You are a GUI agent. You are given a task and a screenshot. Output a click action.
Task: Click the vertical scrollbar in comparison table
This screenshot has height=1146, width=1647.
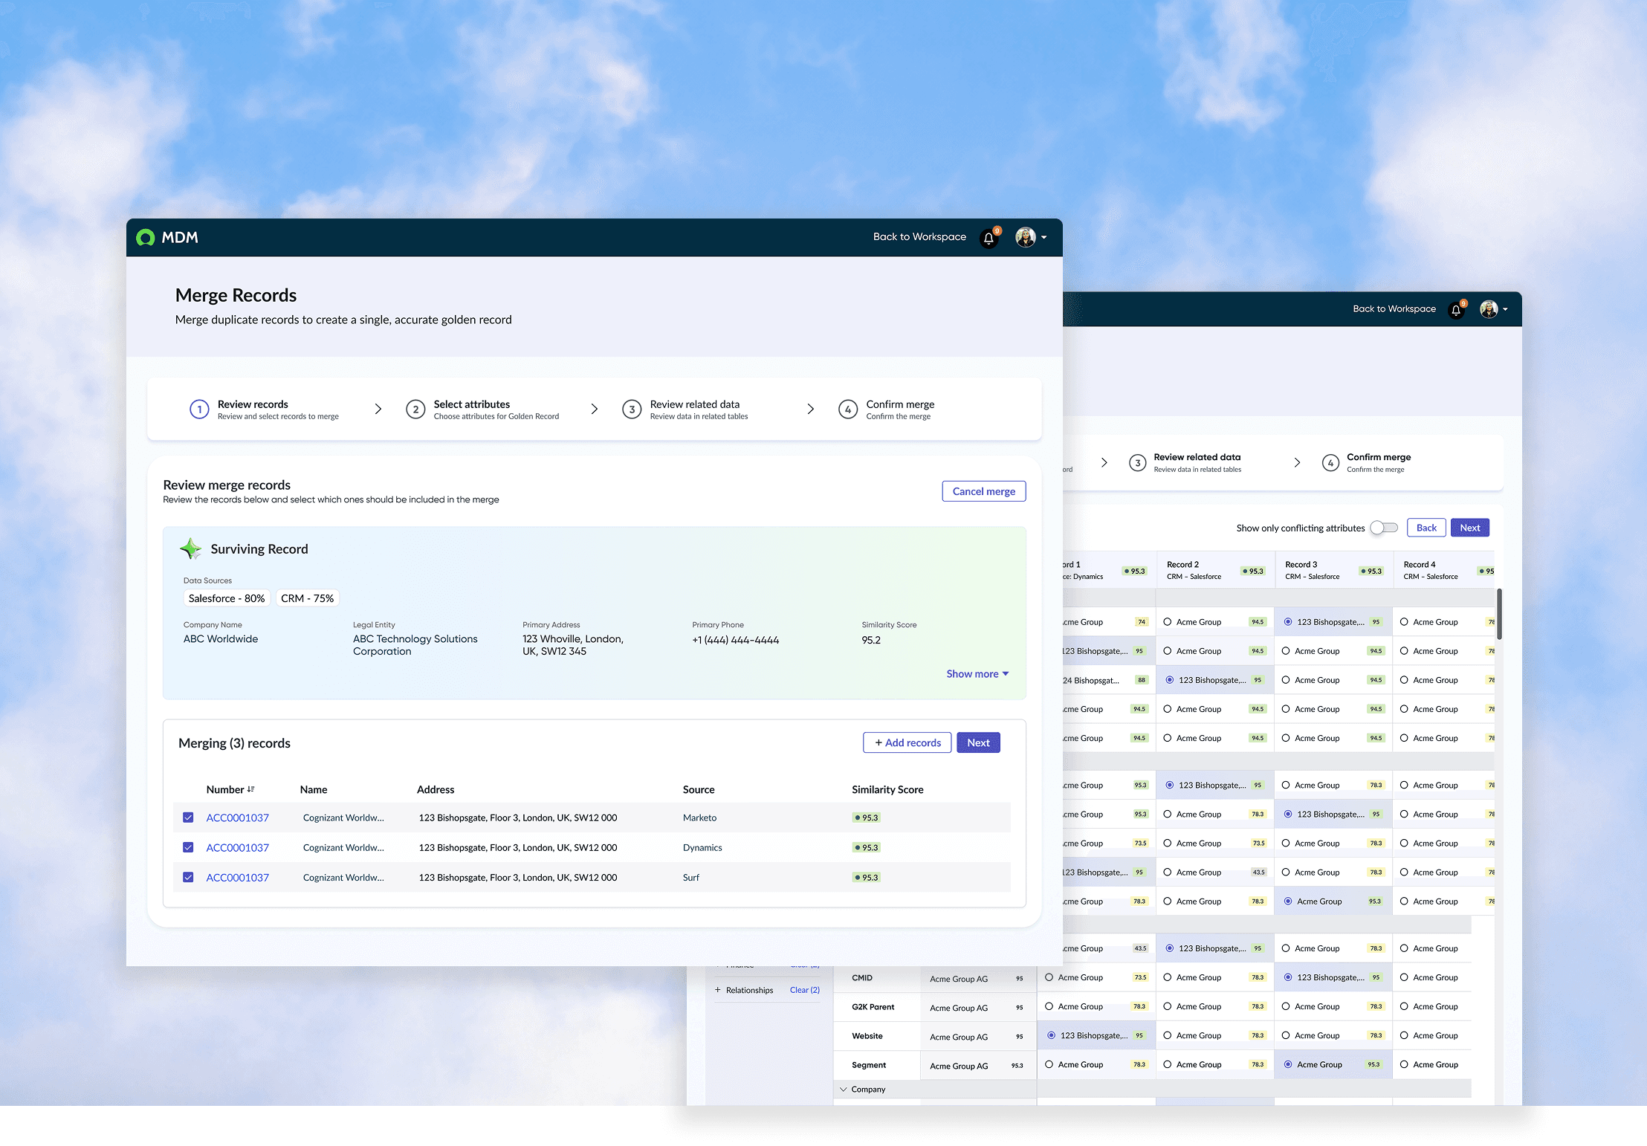click(x=1499, y=614)
